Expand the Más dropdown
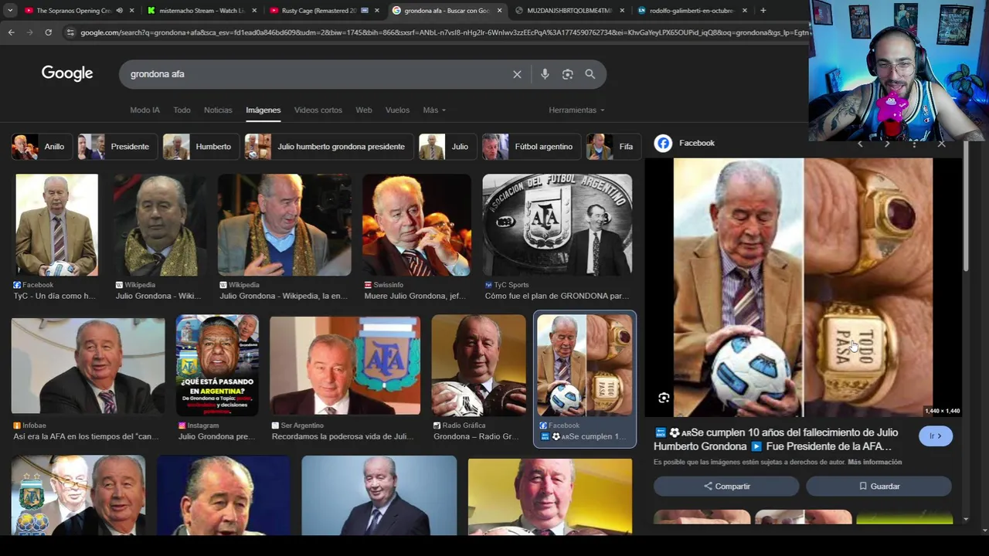This screenshot has width=989, height=556. point(434,110)
